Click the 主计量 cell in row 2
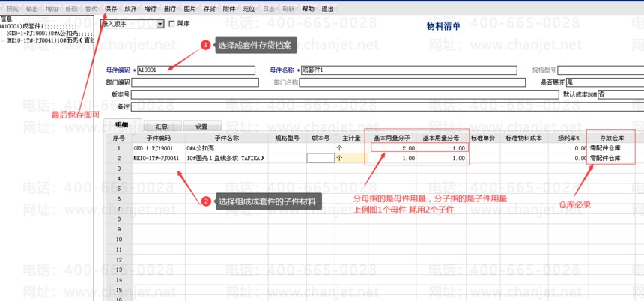This screenshot has width=644, height=301. click(351, 159)
